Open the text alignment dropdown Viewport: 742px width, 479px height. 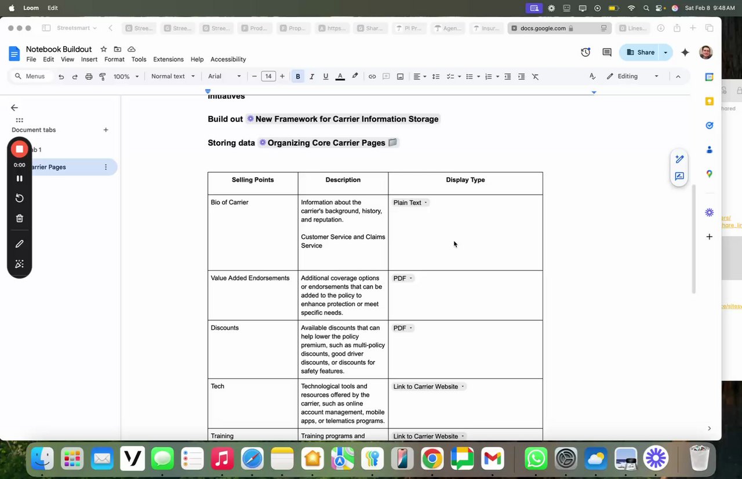(x=420, y=76)
